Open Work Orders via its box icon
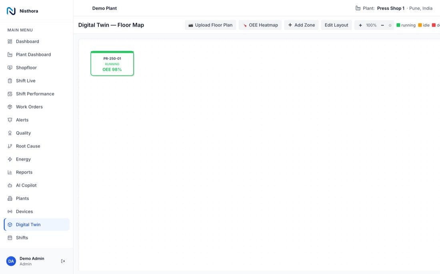440x274 pixels. point(10,107)
